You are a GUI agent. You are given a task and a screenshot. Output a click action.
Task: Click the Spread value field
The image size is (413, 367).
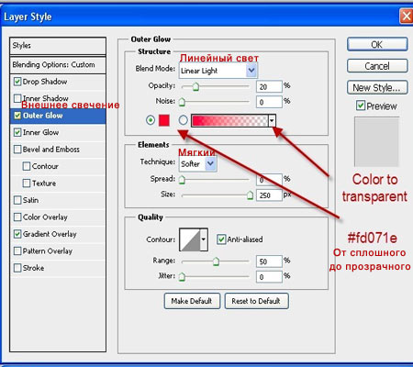point(269,180)
